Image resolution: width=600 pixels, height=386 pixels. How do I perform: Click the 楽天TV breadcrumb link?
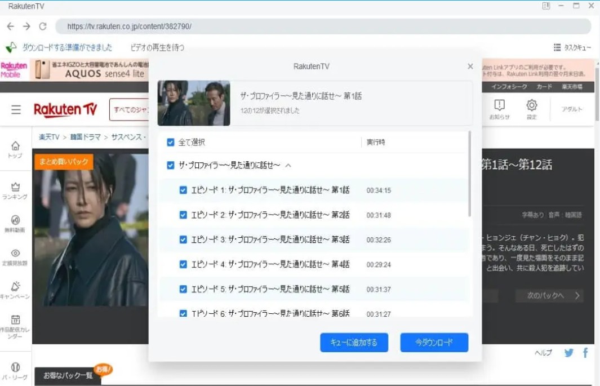(x=49, y=137)
